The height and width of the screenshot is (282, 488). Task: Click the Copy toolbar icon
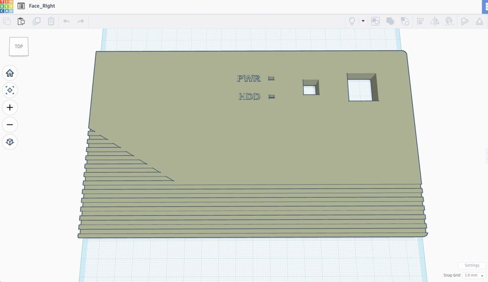coord(7,21)
